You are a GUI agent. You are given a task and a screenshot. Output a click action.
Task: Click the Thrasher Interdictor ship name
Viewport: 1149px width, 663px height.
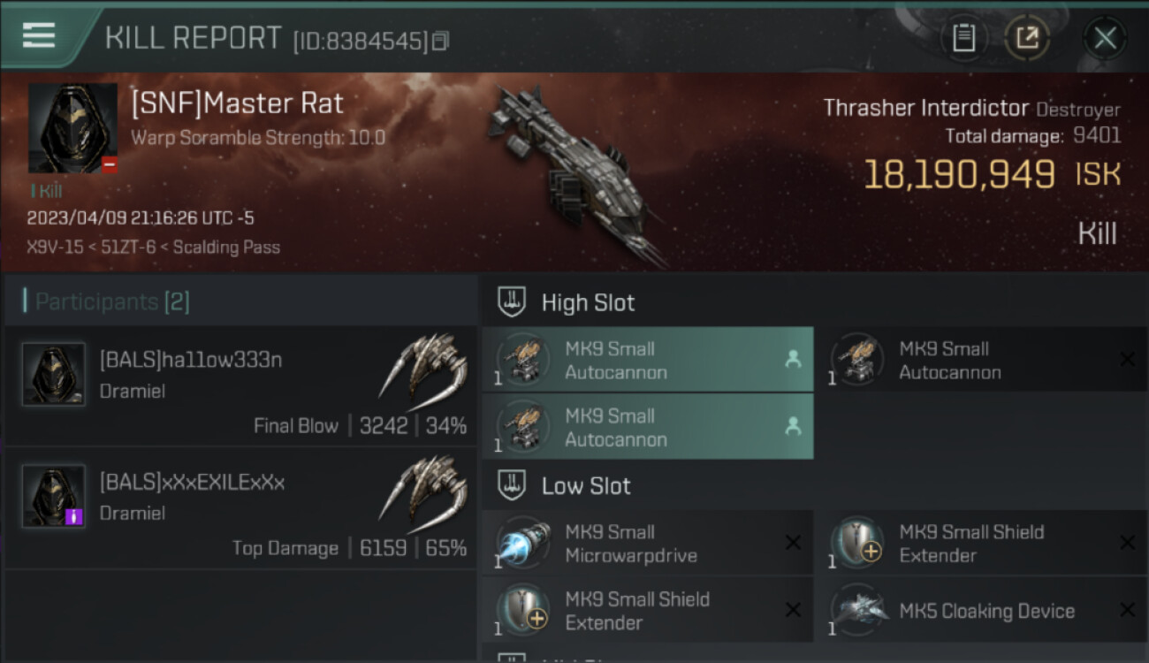tap(925, 109)
